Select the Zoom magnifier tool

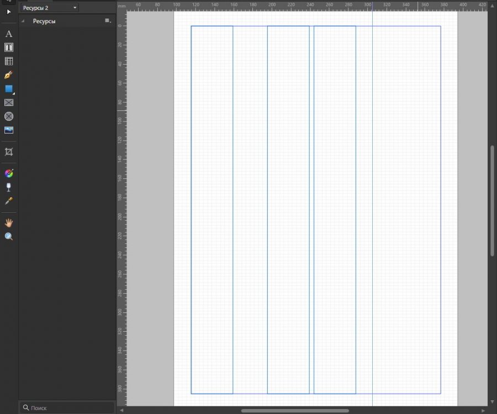tap(9, 236)
